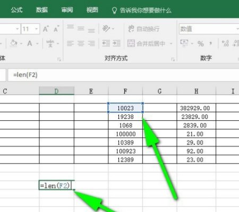
Task: Expand the text orientation dropdown arrow
Action: [x=113, y=29]
